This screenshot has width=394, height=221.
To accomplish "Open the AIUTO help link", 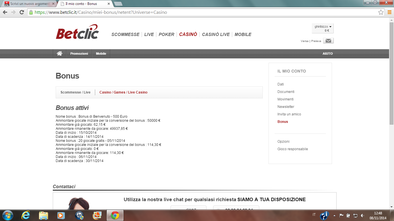I will tap(328, 54).
